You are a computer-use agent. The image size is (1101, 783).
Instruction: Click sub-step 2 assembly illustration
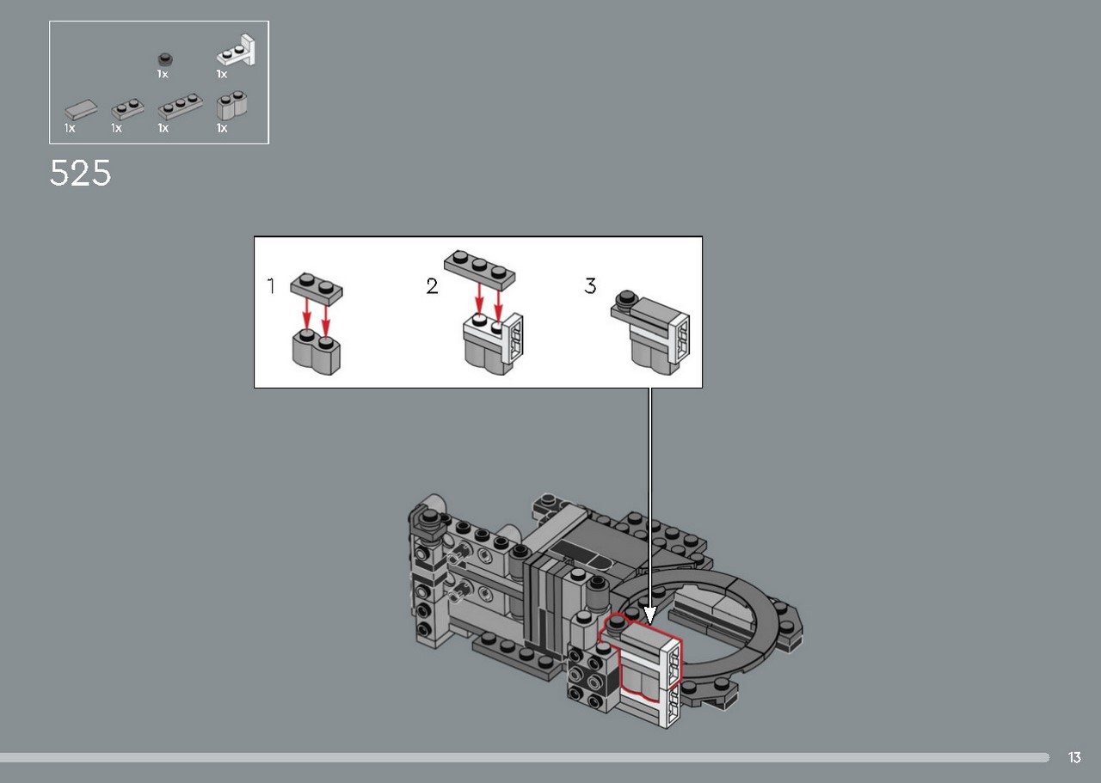pos(484,311)
